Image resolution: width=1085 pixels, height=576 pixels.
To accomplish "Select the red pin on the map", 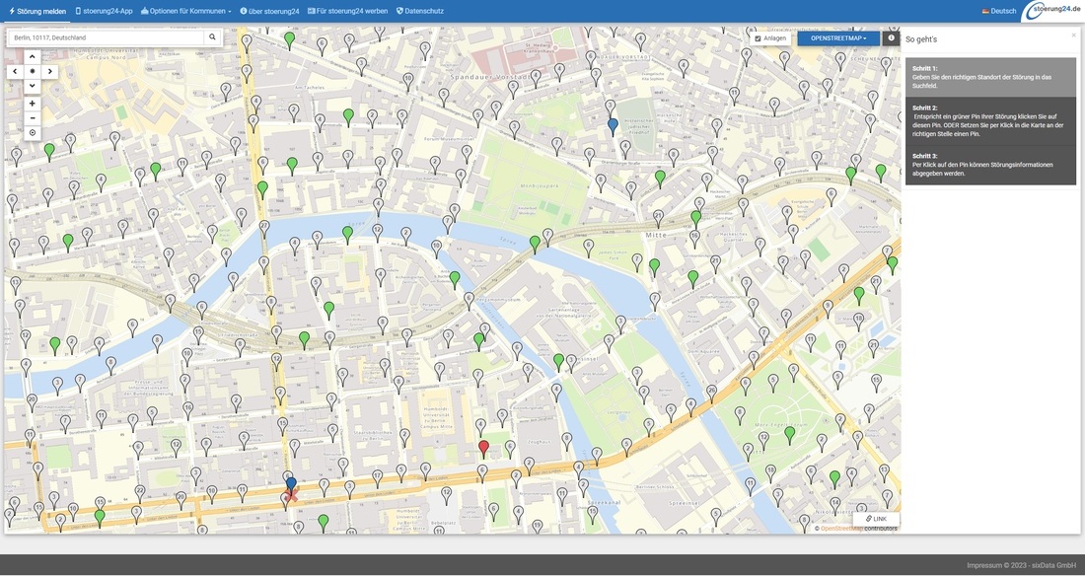I will (x=483, y=449).
